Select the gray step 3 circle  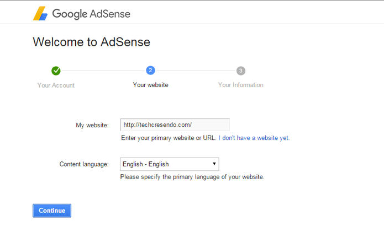click(x=241, y=71)
